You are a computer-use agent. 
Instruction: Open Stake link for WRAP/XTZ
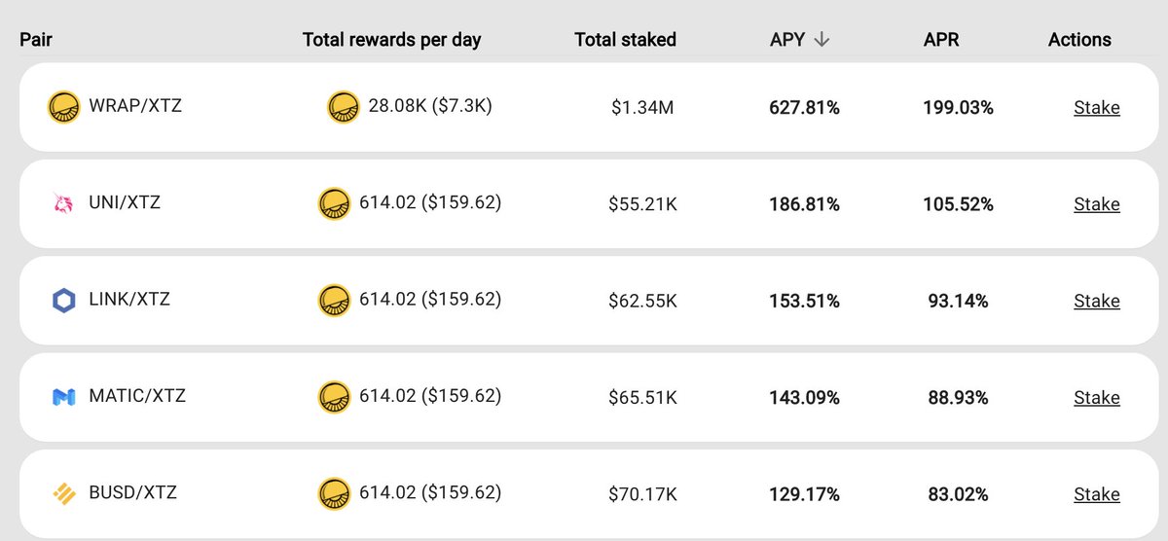pyautogui.click(x=1097, y=108)
